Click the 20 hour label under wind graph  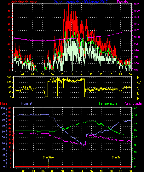(x=111, y=74)
